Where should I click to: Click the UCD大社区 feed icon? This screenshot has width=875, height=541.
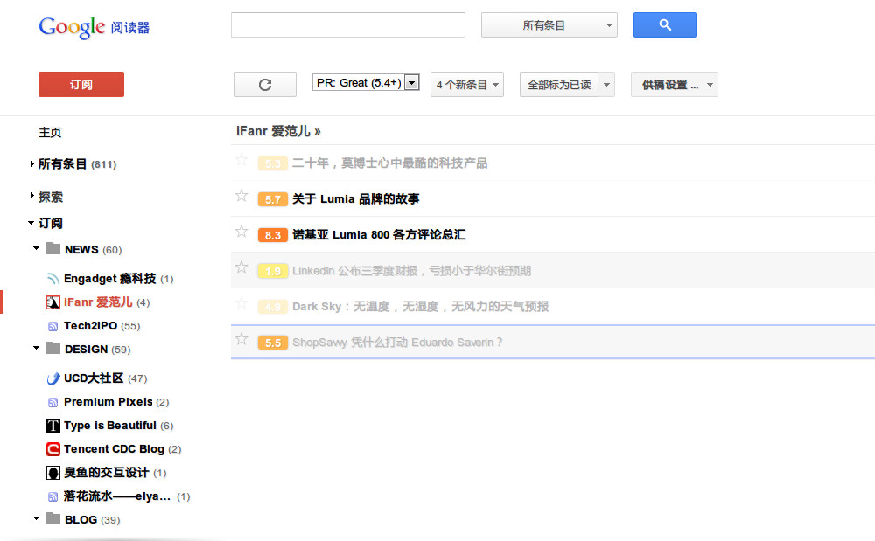pos(53,378)
